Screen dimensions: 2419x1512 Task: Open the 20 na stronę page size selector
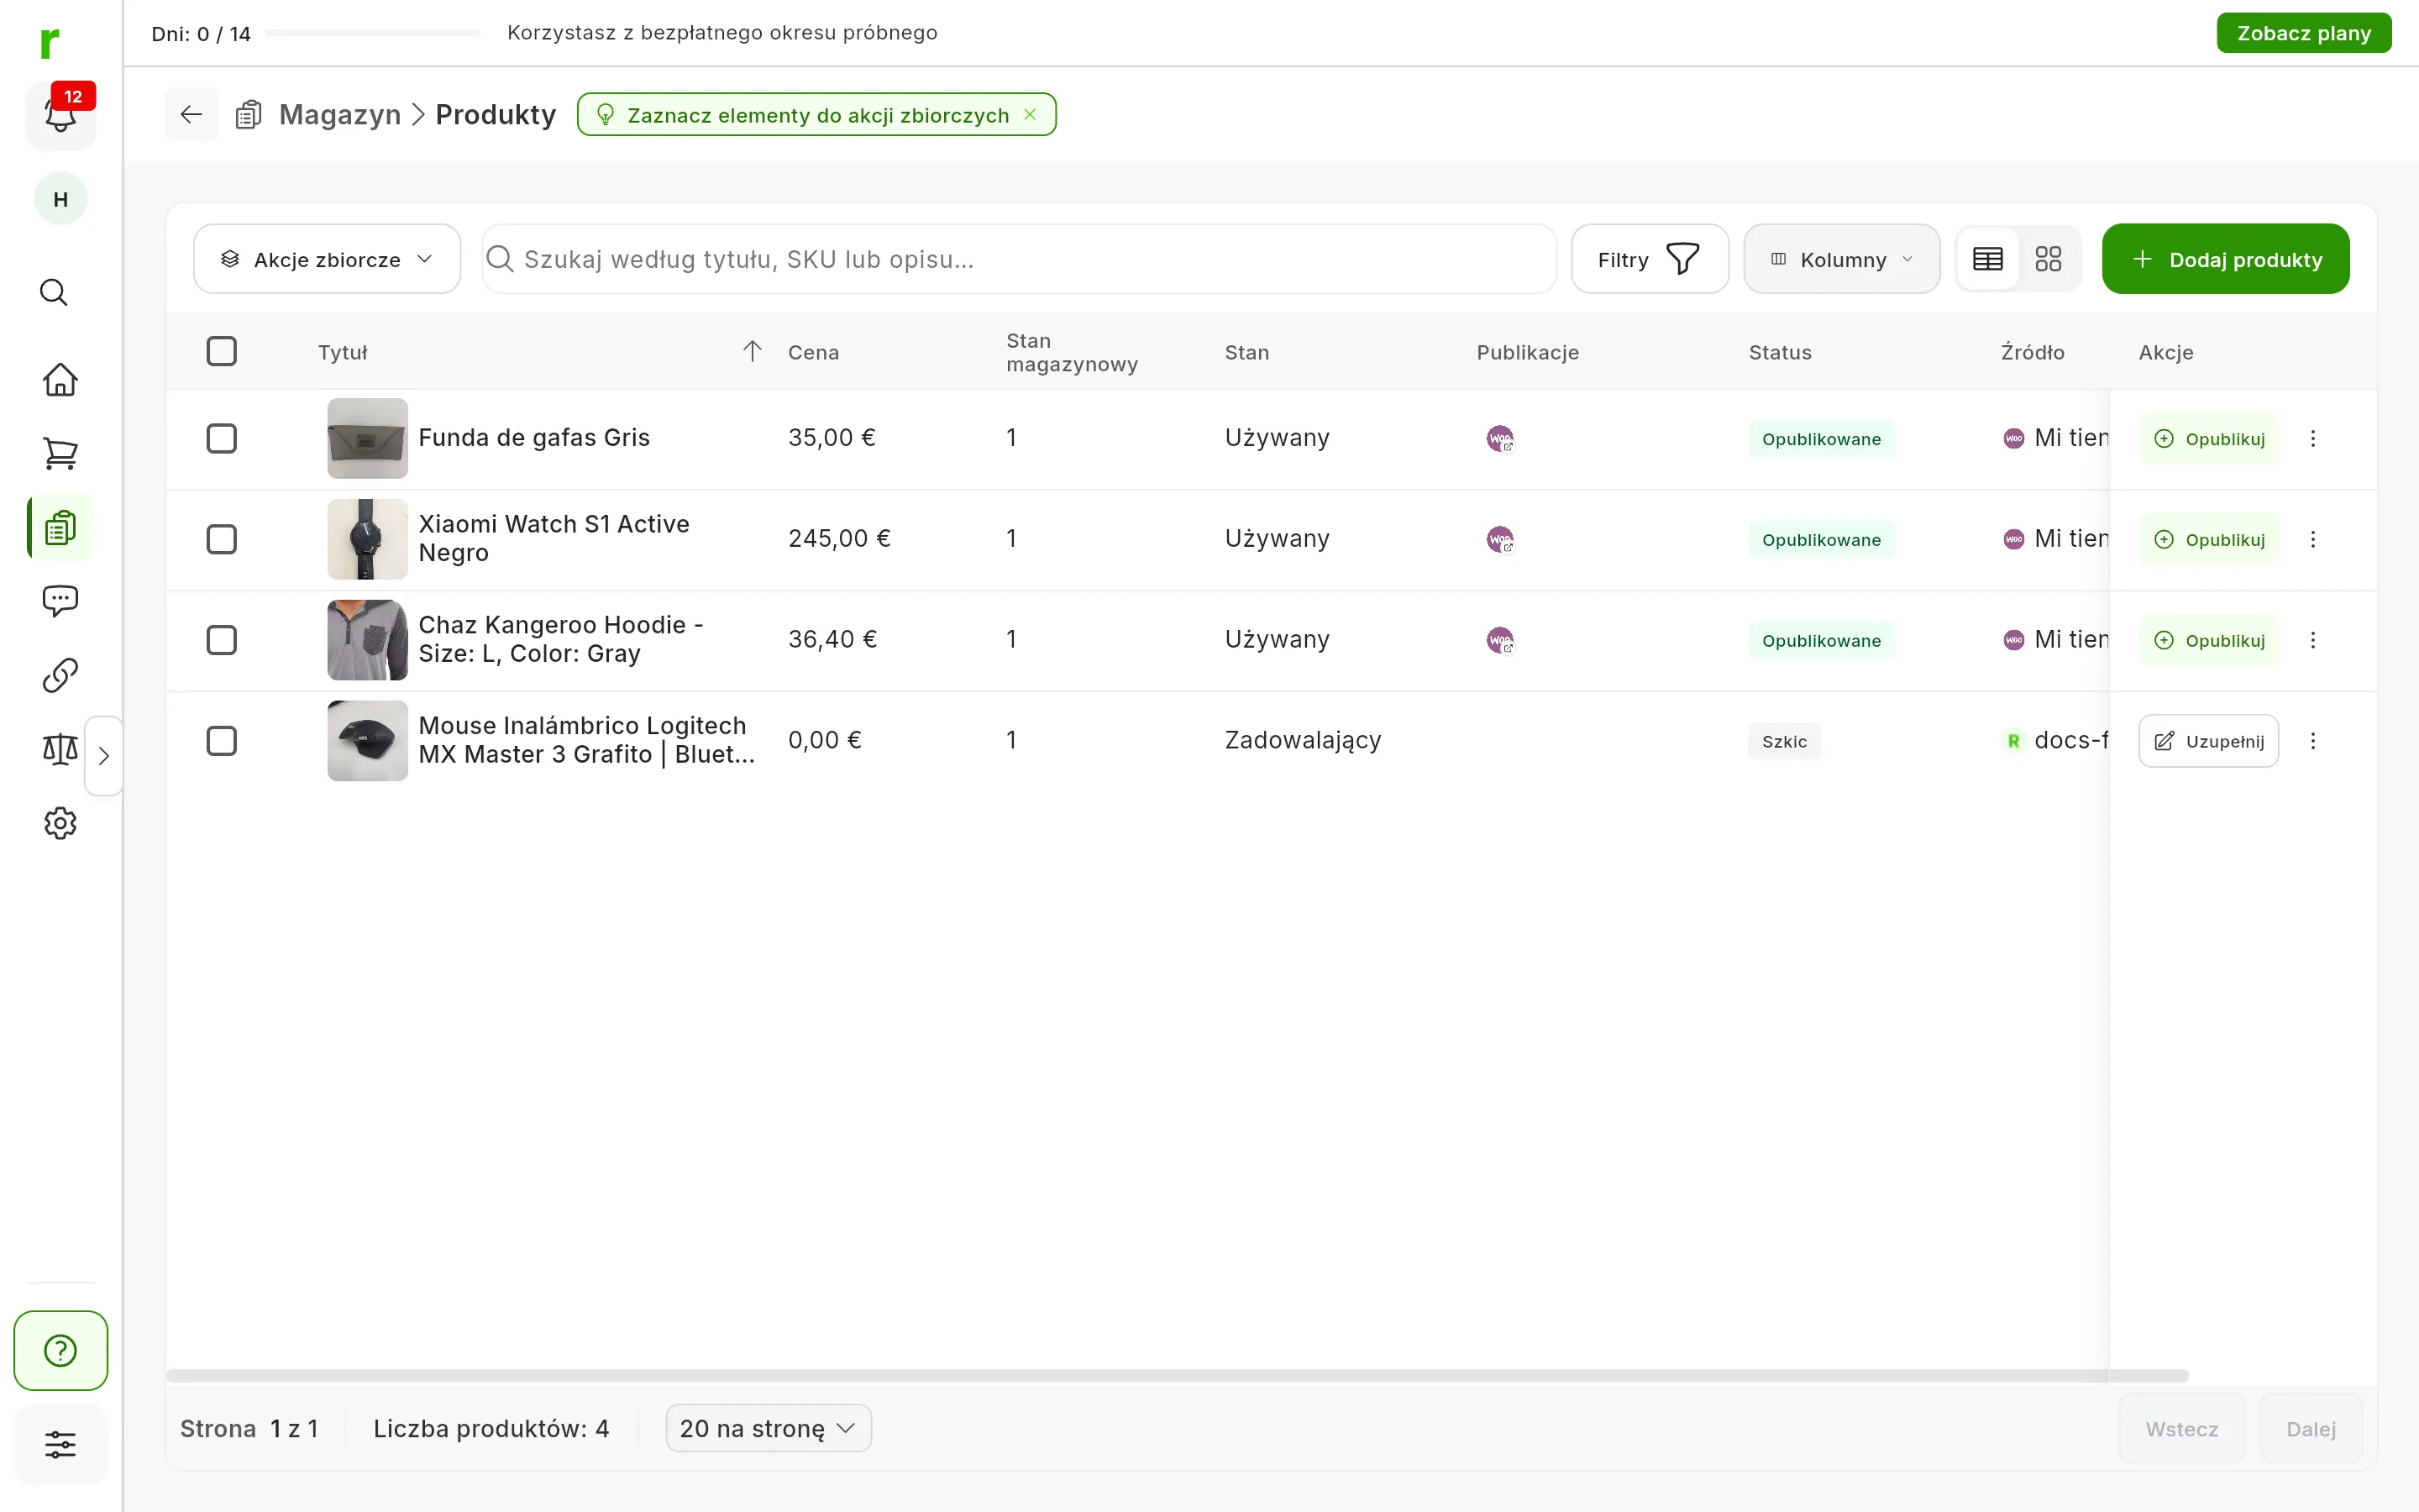coord(768,1428)
